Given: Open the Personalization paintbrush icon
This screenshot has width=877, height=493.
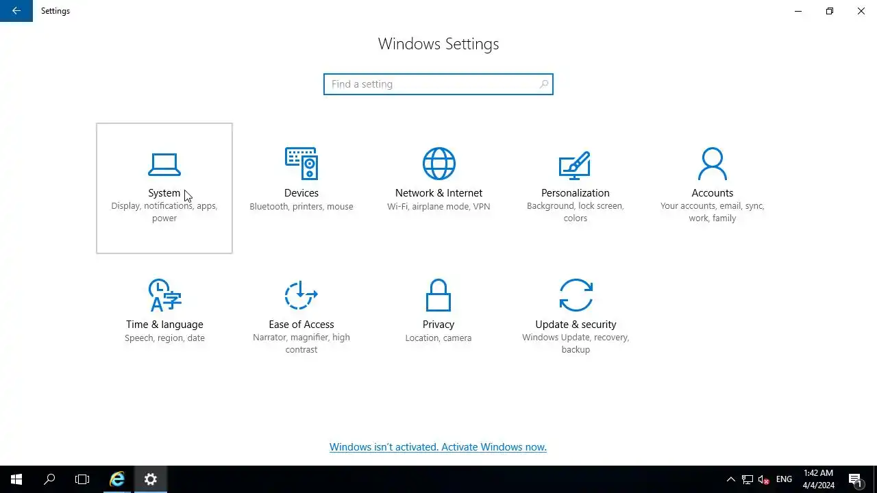Looking at the screenshot, I should [575, 164].
